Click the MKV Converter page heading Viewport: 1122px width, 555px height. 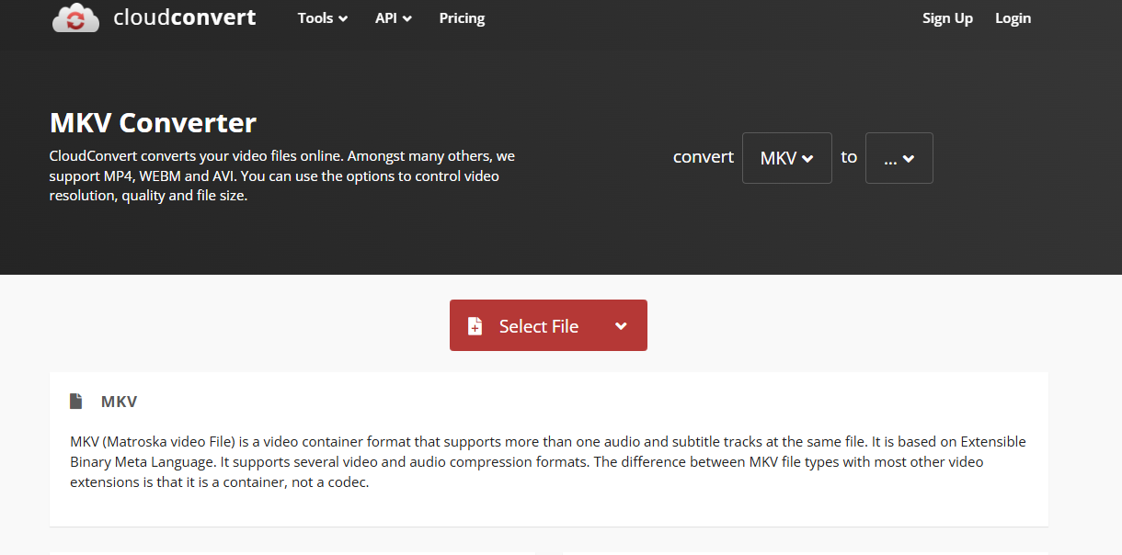pyautogui.click(x=153, y=122)
